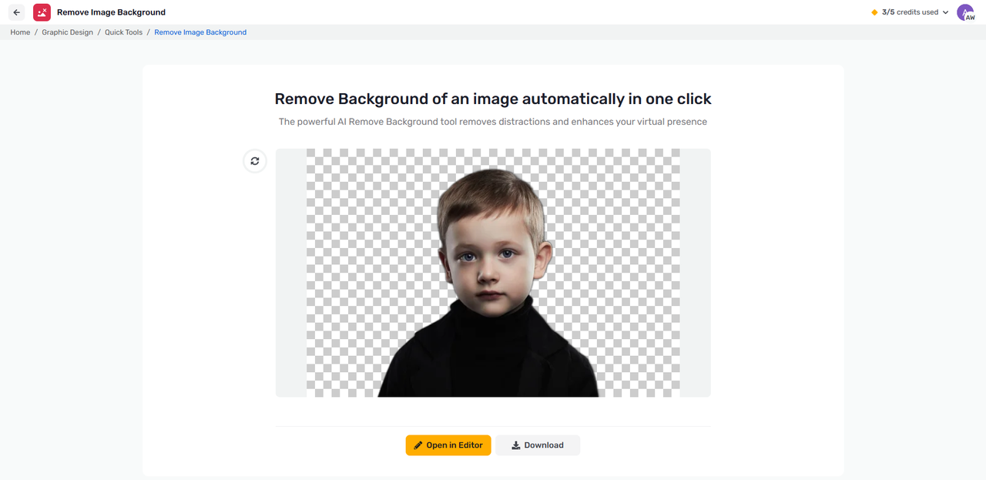986x480 pixels.
Task: Click the powerful AI tool description text
Action: click(493, 122)
